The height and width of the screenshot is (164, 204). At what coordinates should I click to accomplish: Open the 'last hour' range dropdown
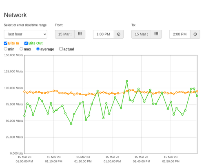coord(26,34)
